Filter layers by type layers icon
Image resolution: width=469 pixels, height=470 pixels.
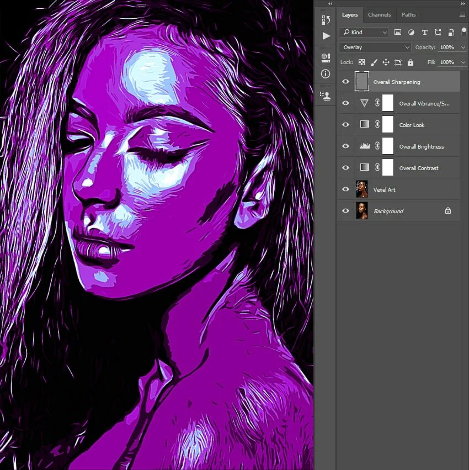tap(424, 33)
